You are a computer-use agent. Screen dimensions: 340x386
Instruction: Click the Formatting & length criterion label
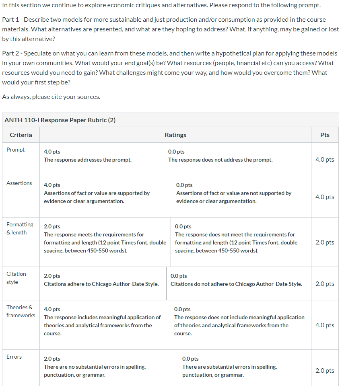20,228
